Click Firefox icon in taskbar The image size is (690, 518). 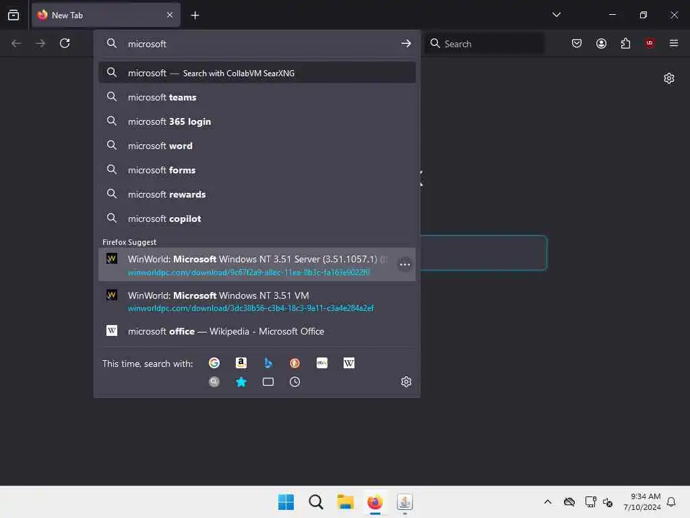[x=375, y=502]
